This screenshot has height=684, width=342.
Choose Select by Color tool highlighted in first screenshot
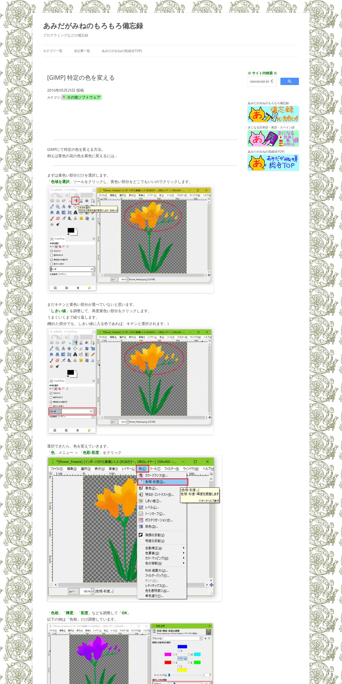[75, 201]
